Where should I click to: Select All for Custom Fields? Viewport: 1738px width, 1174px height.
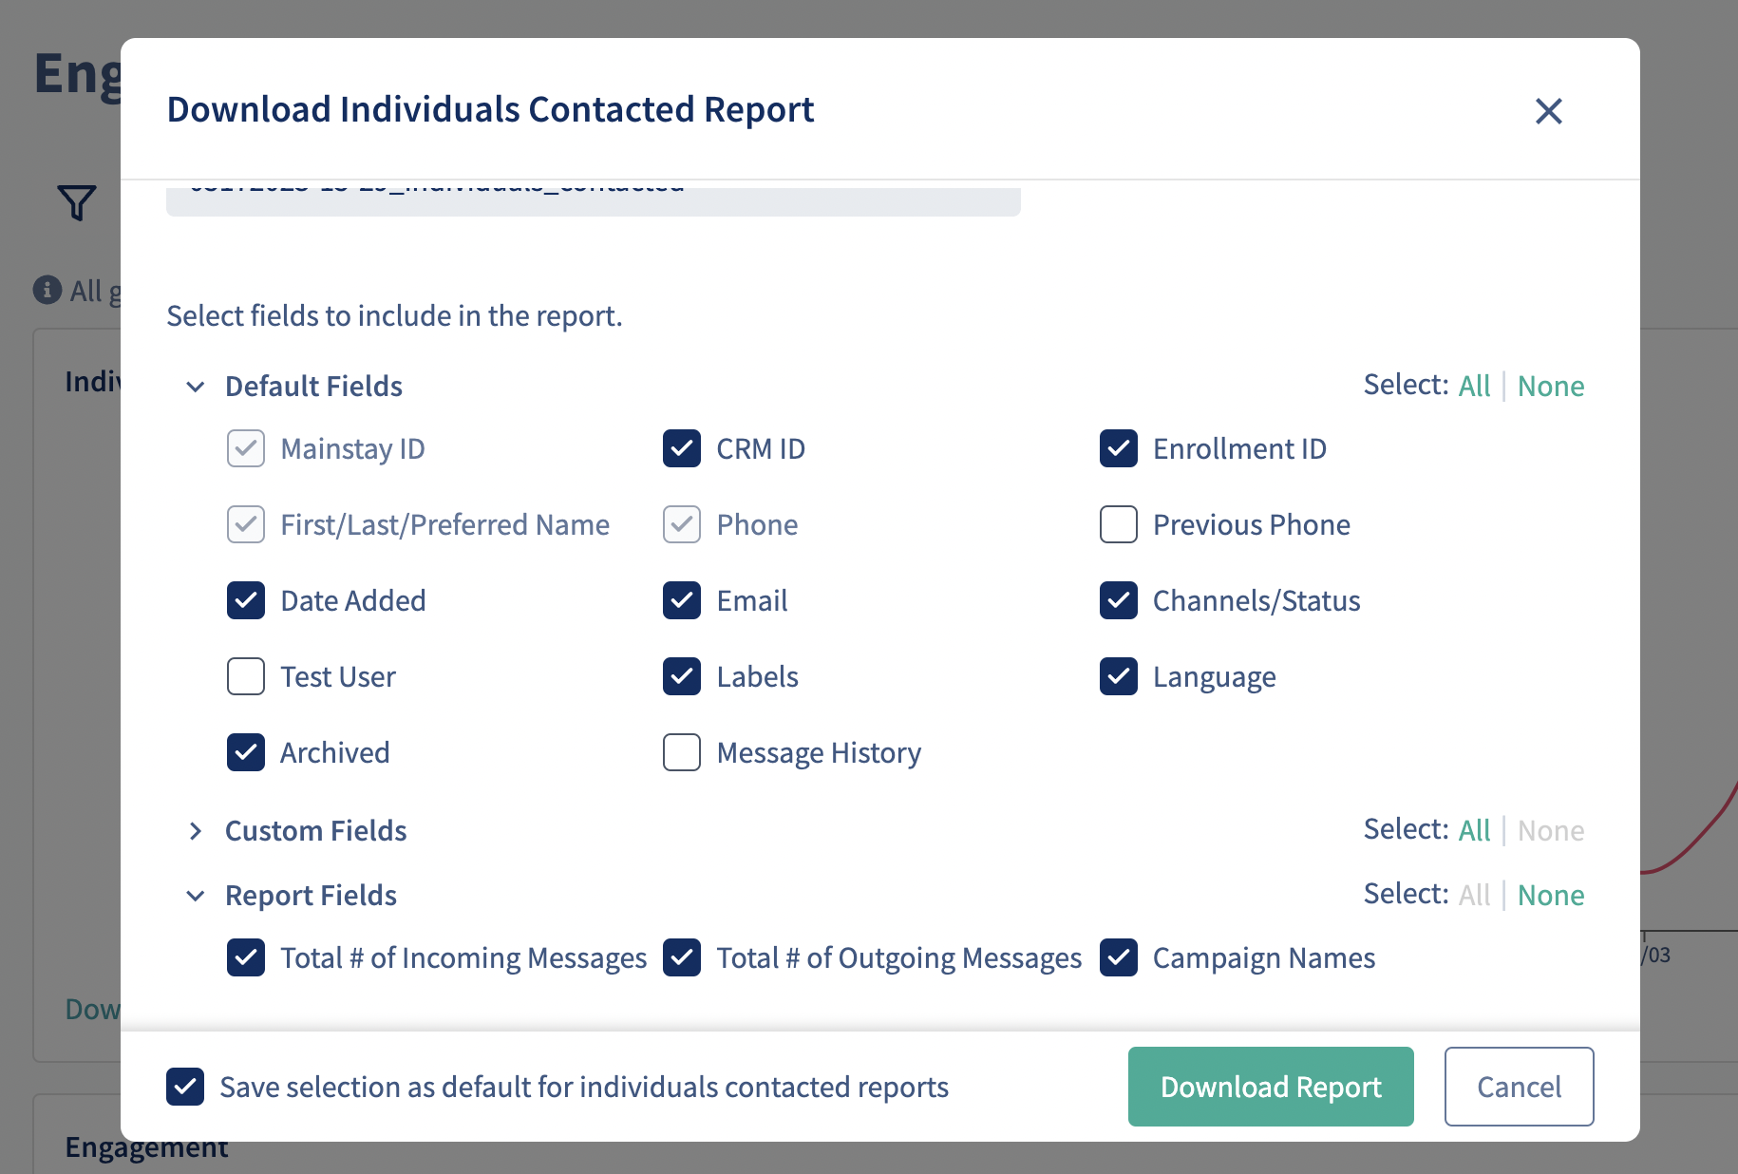point(1474,830)
